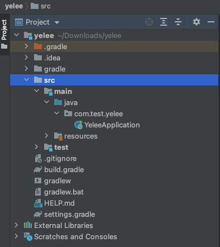Select the gradle folder name
The width and height of the screenshot is (220, 247).
55,69
